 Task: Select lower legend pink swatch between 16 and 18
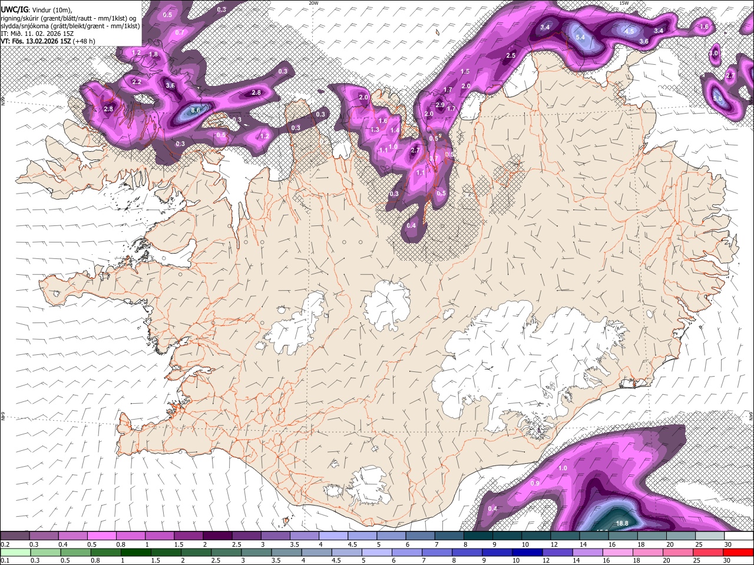[x=619, y=552]
